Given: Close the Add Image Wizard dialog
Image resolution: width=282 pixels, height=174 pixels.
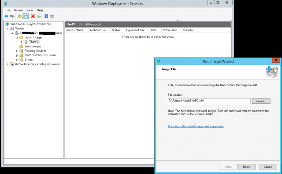Looking at the screenshot, I should pyautogui.click(x=276, y=60).
